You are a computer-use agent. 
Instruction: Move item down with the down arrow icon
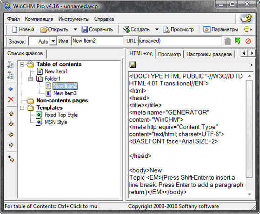point(11,124)
